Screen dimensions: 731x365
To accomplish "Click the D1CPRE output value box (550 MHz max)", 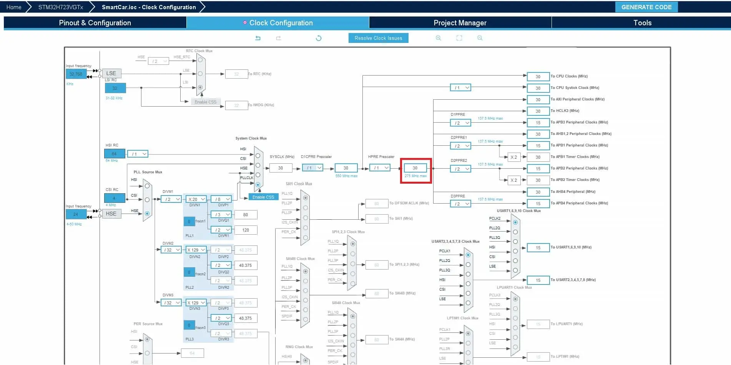I will click(x=346, y=168).
